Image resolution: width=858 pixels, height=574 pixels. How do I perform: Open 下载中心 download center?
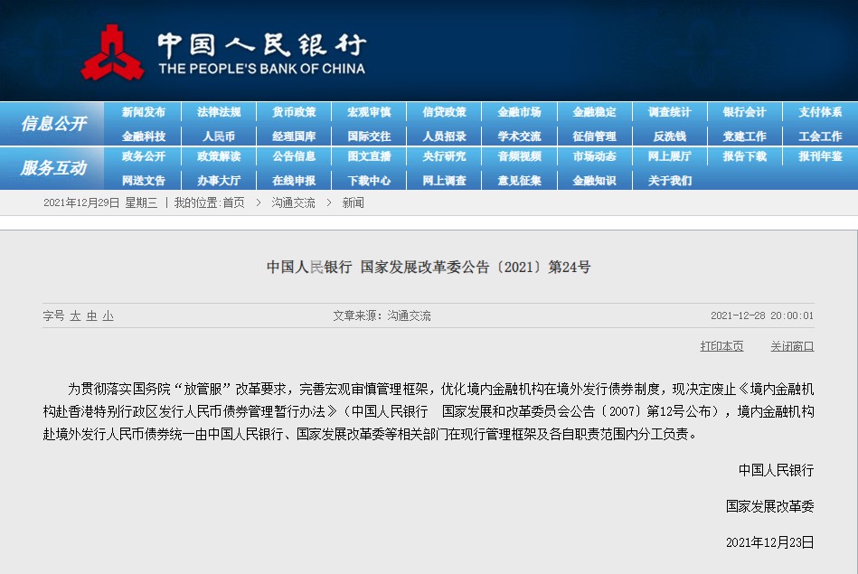370,181
